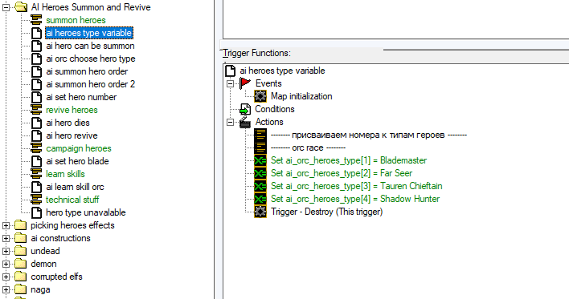This screenshot has height=299, width=569.
Task: Select the Russian comment action line
Action: [369, 135]
